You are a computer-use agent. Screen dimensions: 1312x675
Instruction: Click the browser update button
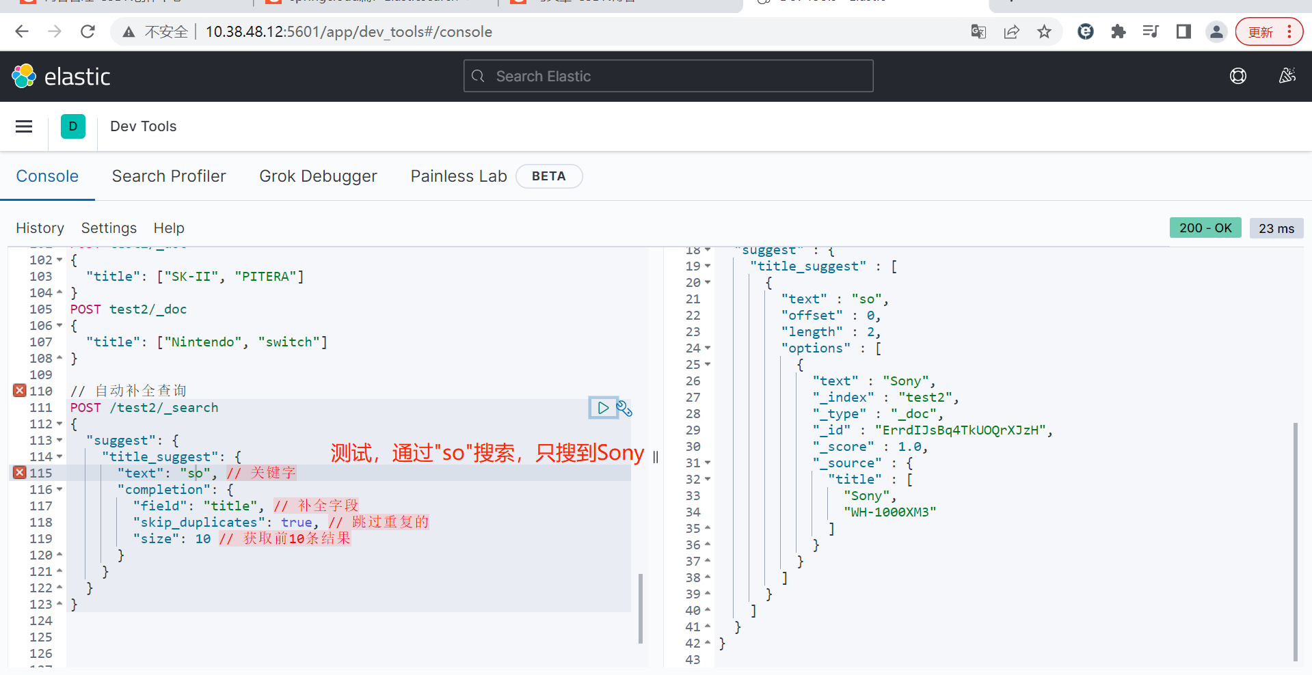pyautogui.click(x=1269, y=31)
